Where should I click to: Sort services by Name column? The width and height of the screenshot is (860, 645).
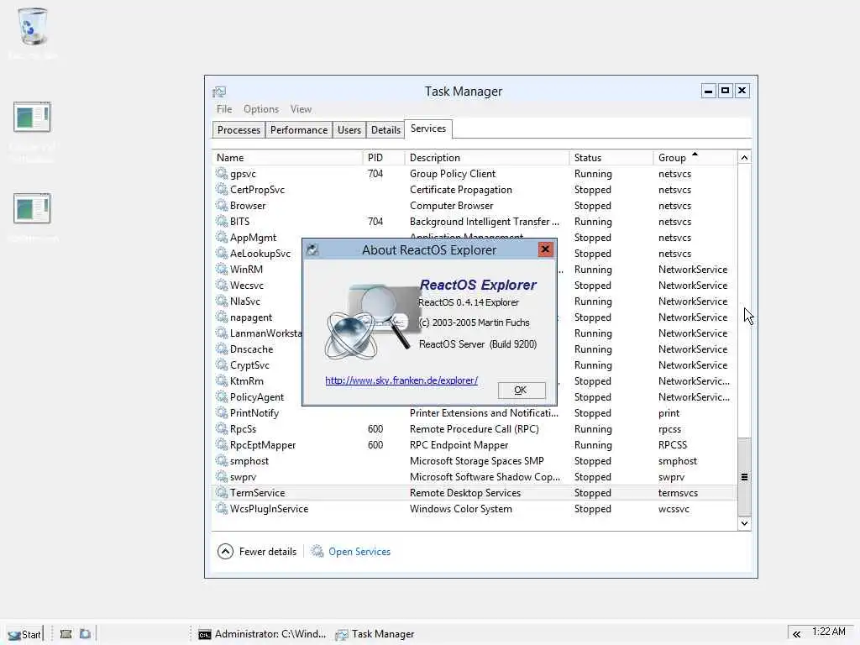coord(287,157)
